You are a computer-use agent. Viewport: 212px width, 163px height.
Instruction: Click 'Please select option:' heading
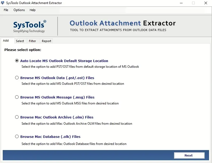[23, 50]
